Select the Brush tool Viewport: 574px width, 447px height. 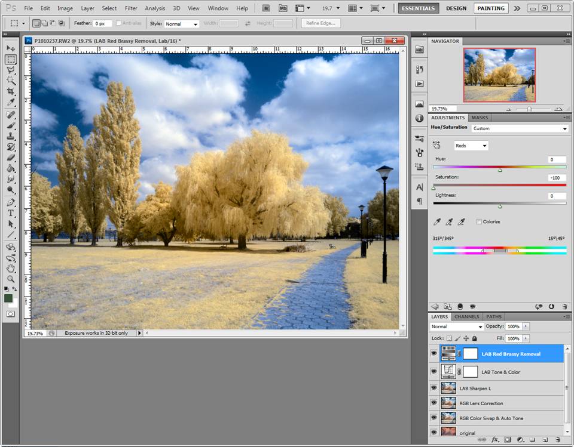tap(11, 125)
